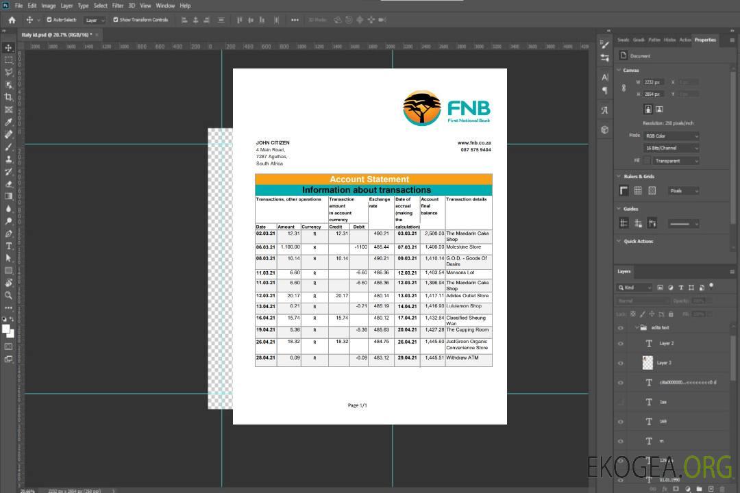The image size is (740, 493).
Task: Select the Gradient tool
Action: tap(8, 197)
